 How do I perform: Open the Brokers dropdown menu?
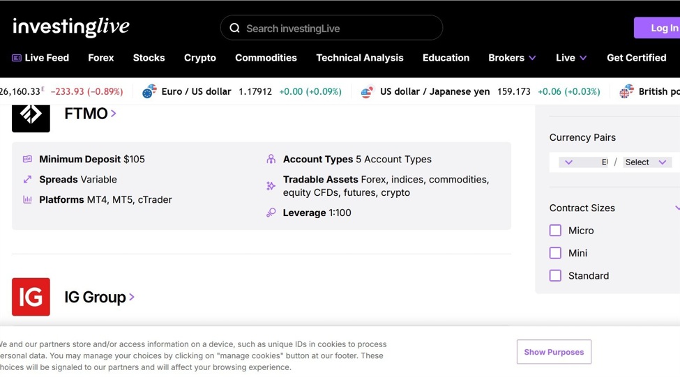(x=512, y=58)
